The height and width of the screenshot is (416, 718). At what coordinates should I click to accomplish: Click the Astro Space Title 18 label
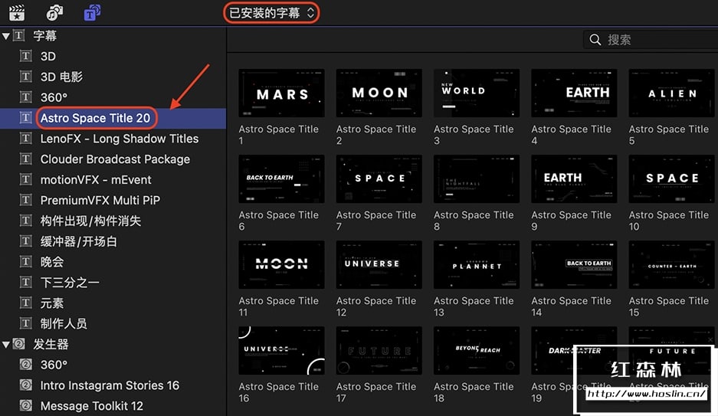tap(474, 392)
